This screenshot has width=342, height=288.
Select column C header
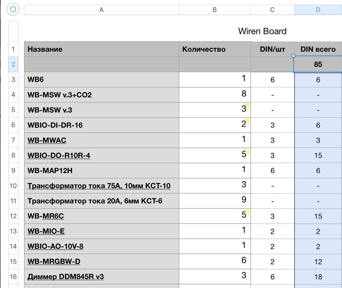pos(272,10)
